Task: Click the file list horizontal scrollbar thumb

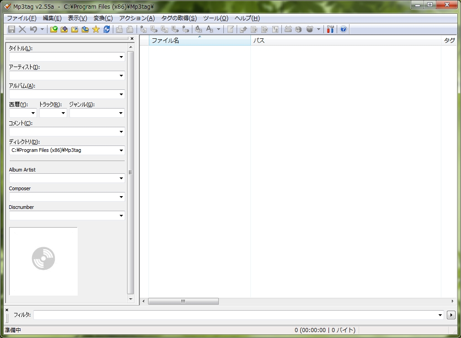Action: pos(183,302)
